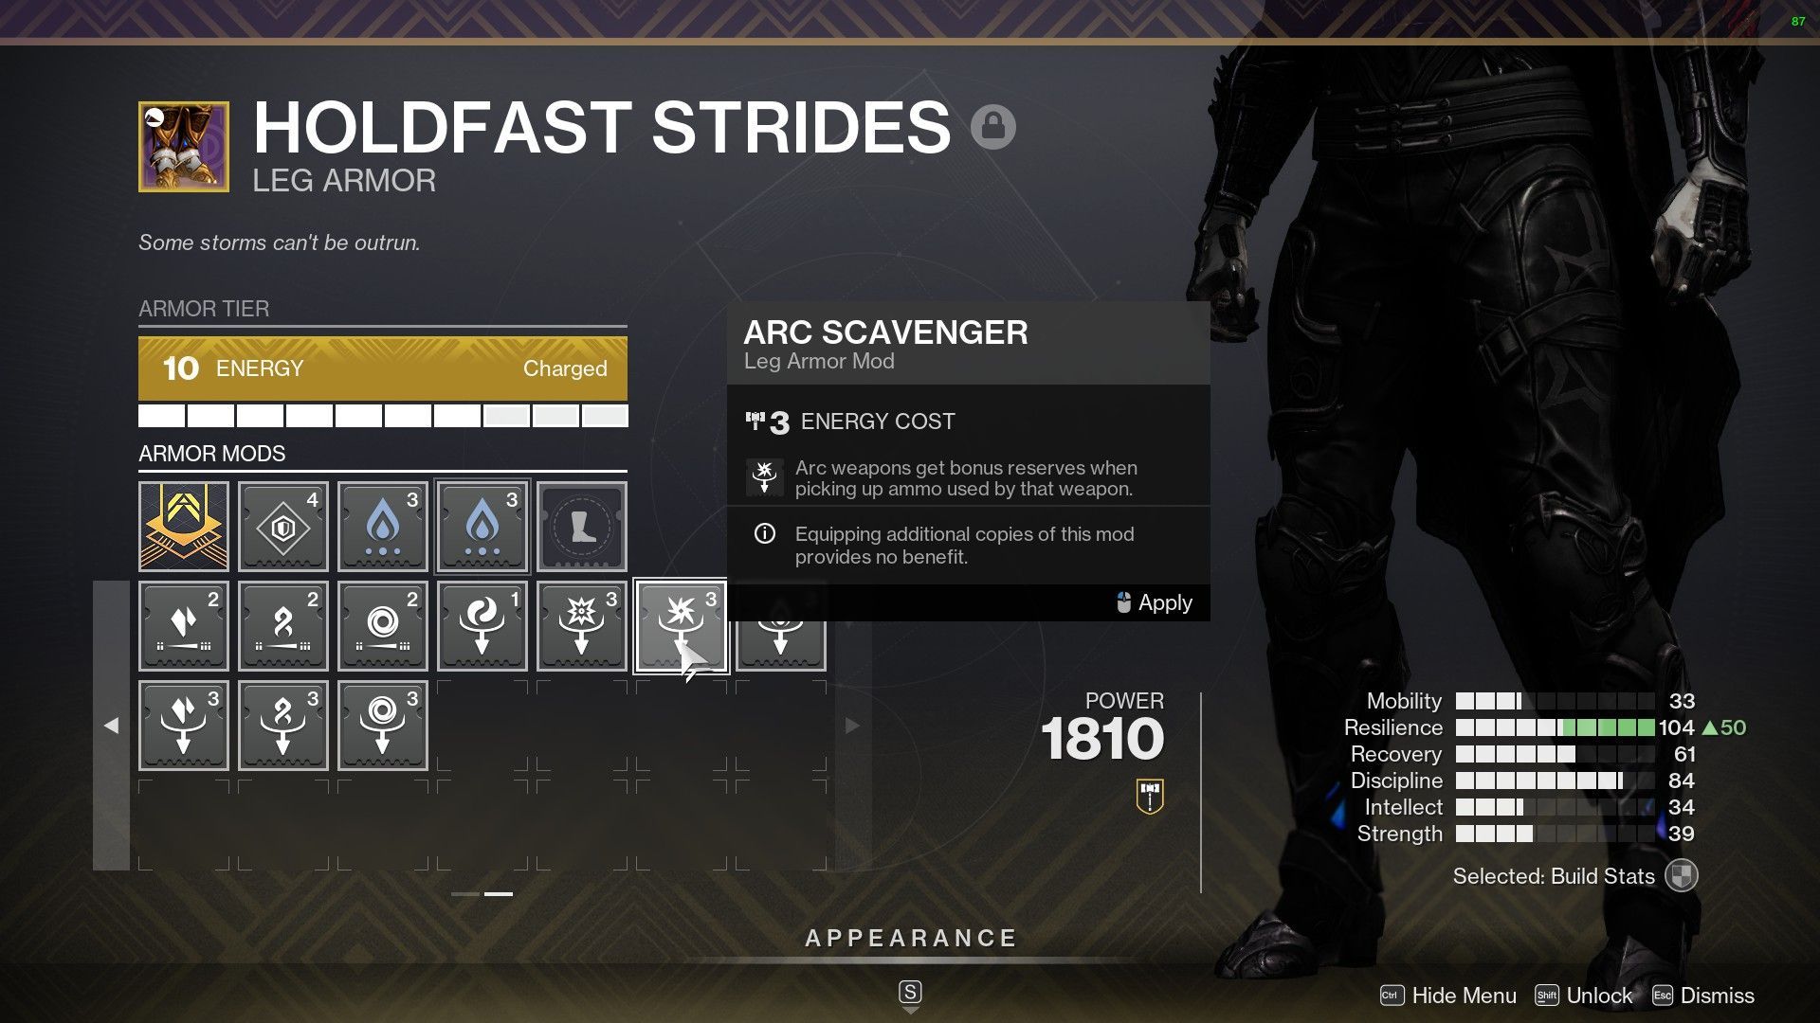Image resolution: width=1820 pixels, height=1023 pixels.
Task: Open Leg Armor mod category tab
Action: 583,527
